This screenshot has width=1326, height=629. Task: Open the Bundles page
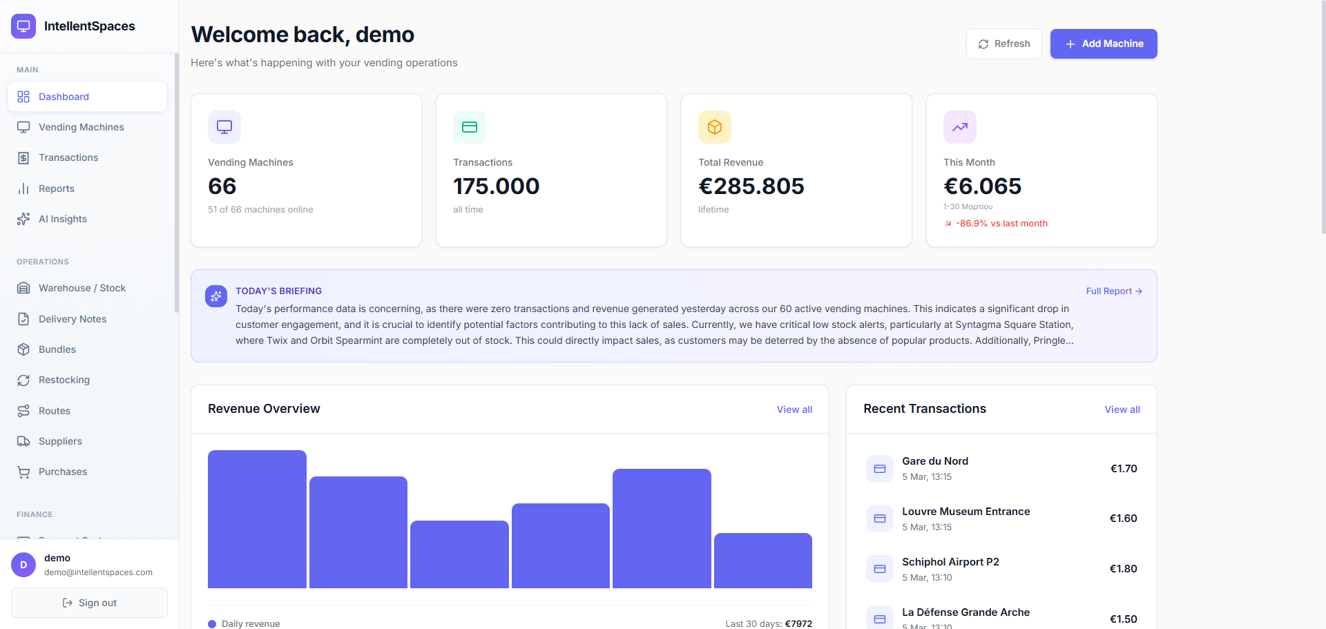88,349
